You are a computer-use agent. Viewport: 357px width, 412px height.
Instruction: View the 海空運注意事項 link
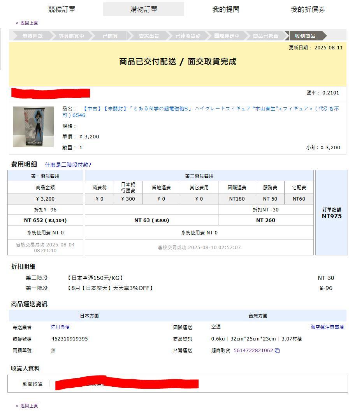click(327, 327)
